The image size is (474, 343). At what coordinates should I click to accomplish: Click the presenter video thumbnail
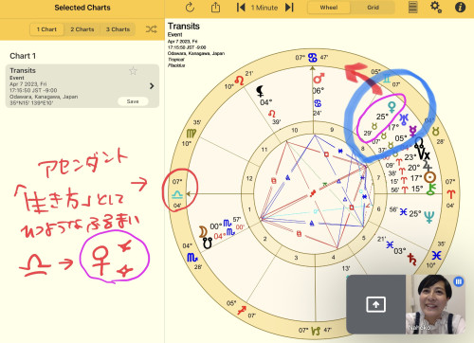435,304
